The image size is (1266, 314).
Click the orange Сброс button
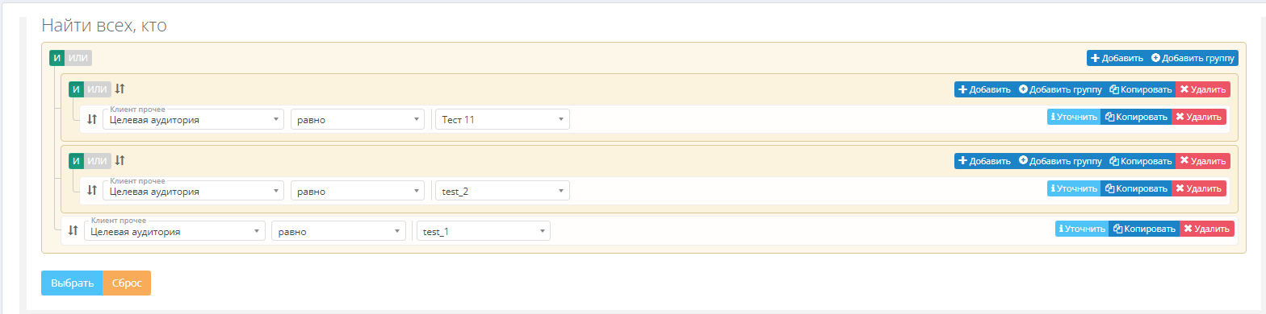click(x=127, y=283)
